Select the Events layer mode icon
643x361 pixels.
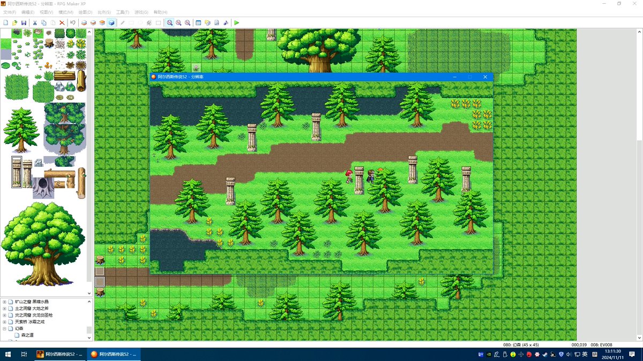111,23
